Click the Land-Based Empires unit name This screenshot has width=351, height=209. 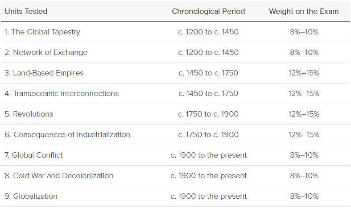(44, 73)
